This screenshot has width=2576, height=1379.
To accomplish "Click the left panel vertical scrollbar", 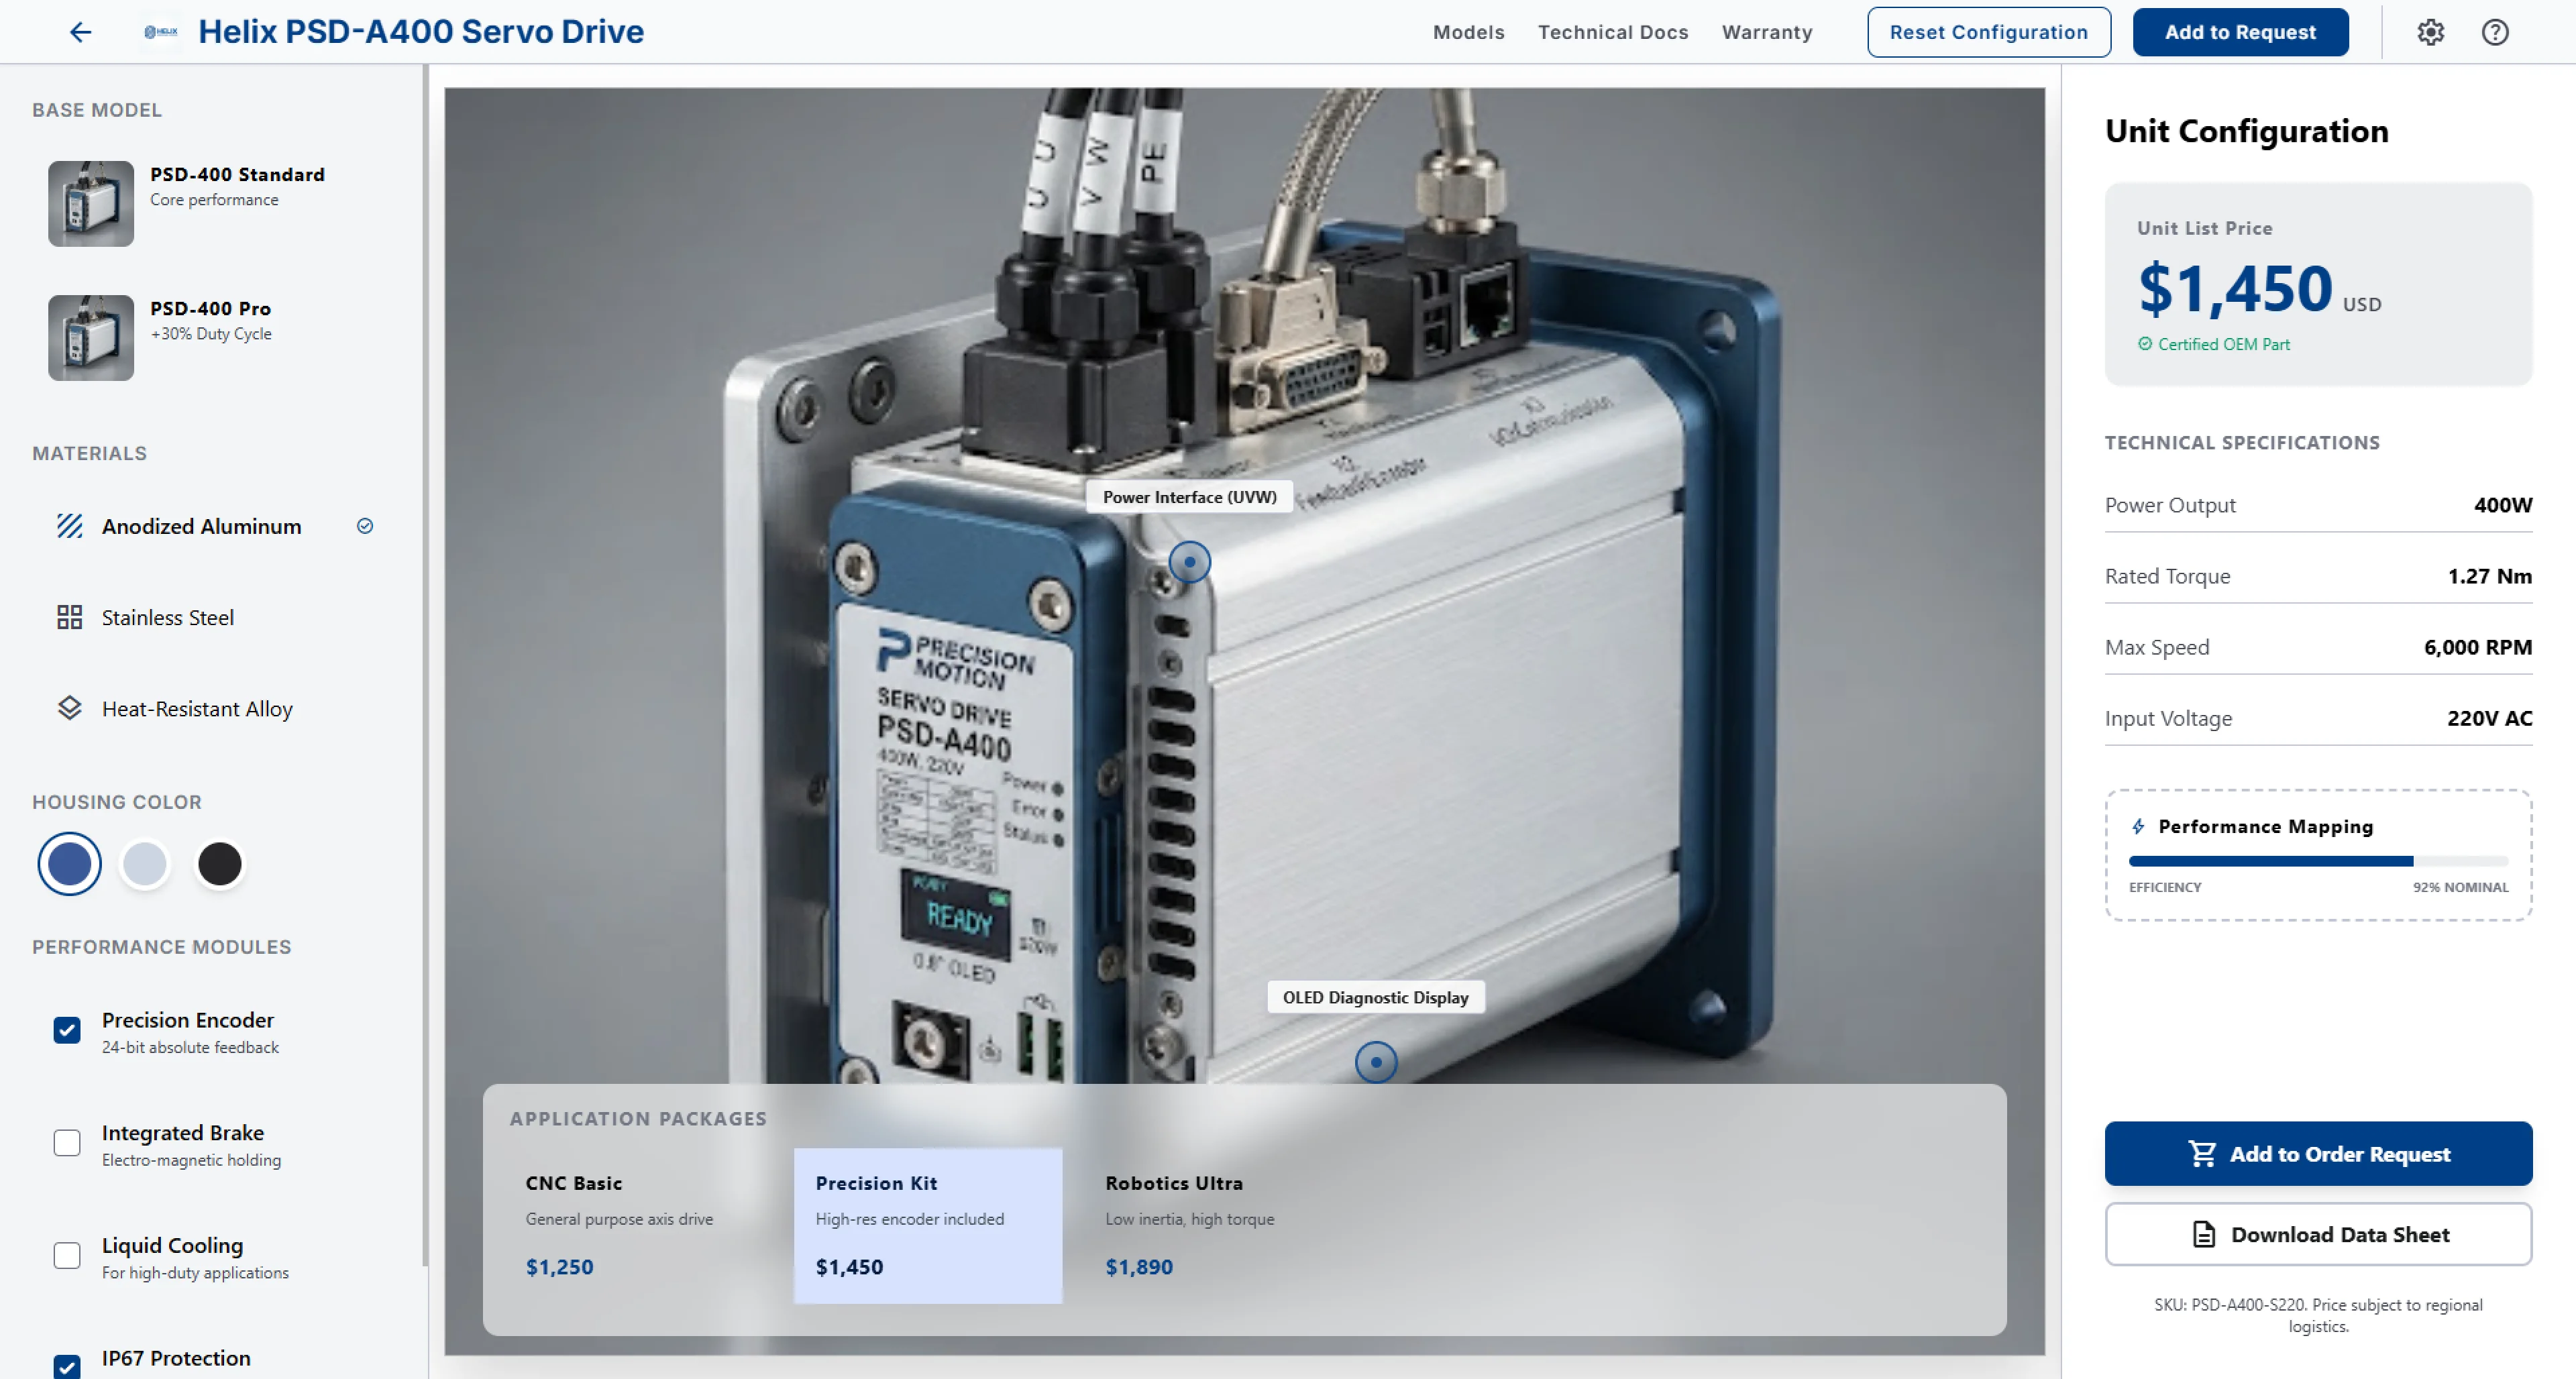I will point(425,665).
